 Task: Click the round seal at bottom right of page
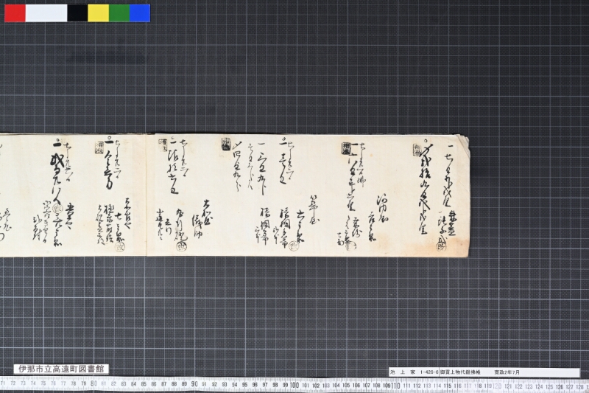point(440,246)
